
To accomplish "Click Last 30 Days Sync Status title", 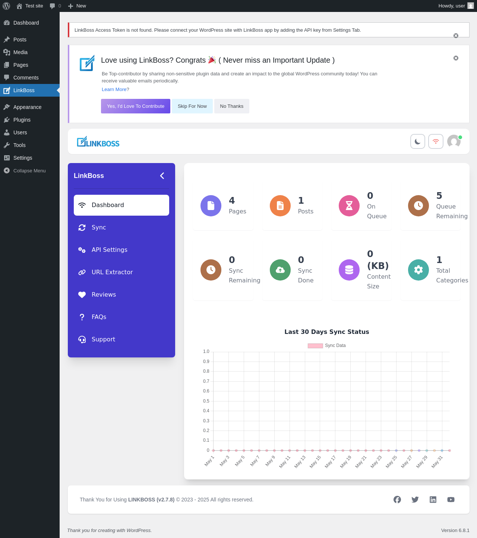I will pos(327,332).
